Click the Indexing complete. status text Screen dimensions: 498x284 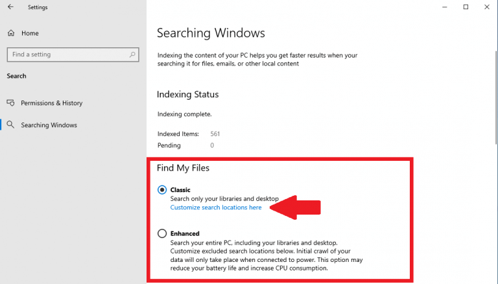(185, 114)
